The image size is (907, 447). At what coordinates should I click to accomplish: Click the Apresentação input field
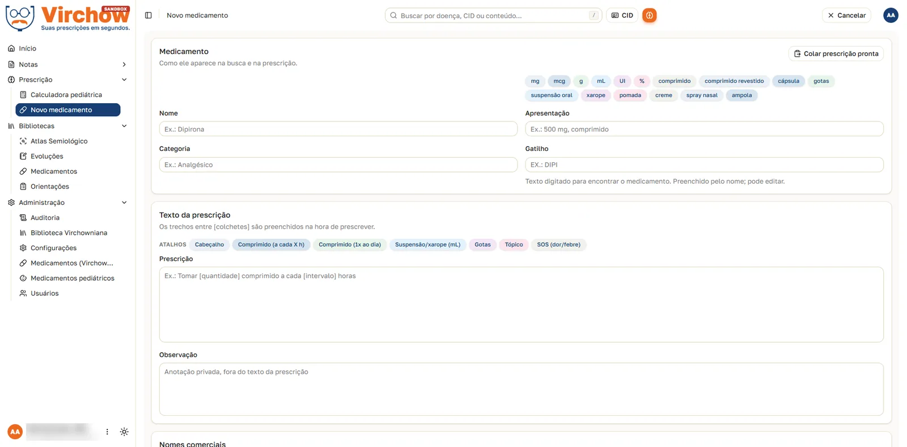(x=704, y=129)
